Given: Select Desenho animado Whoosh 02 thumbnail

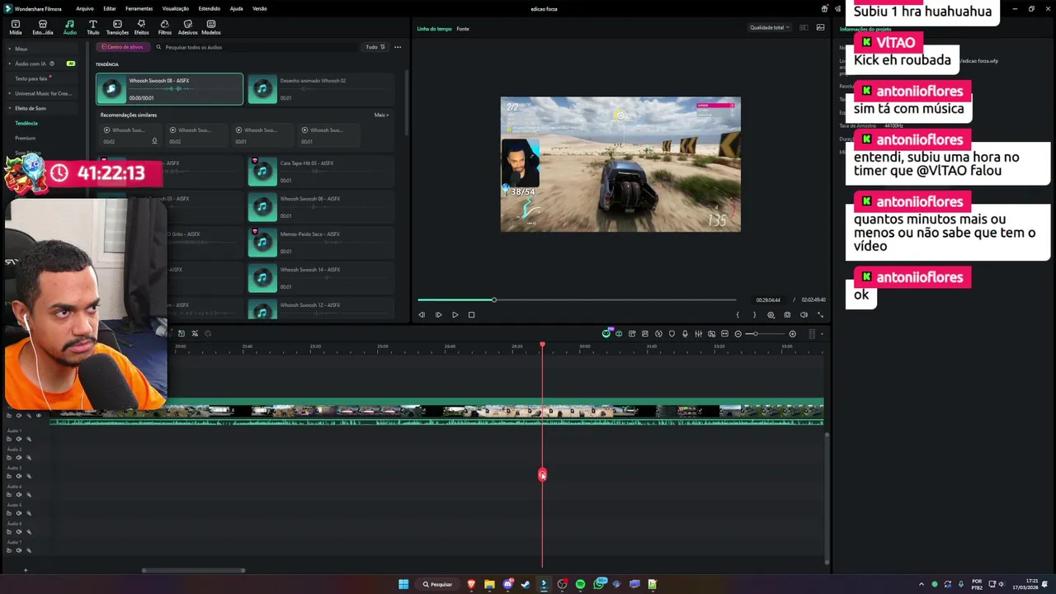Looking at the screenshot, I should pyautogui.click(x=262, y=89).
